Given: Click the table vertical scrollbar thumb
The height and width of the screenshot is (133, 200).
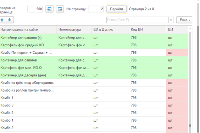Looking at the screenshot, I should click(190, 126).
